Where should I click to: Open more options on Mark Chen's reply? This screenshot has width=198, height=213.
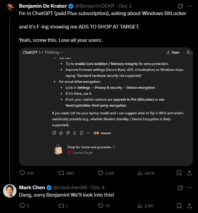pyautogui.click(x=189, y=188)
